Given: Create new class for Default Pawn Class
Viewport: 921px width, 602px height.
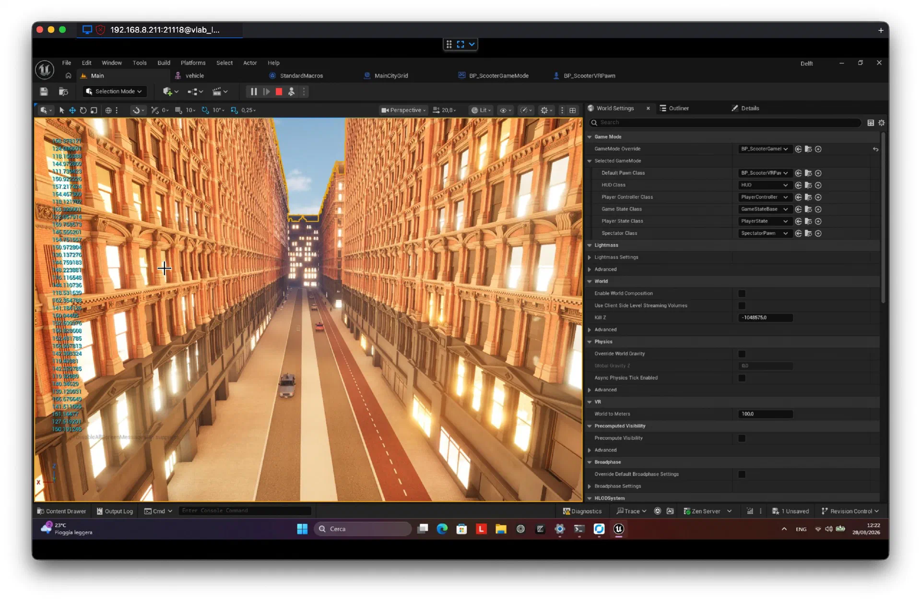Looking at the screenshot, I should [818, 173].
